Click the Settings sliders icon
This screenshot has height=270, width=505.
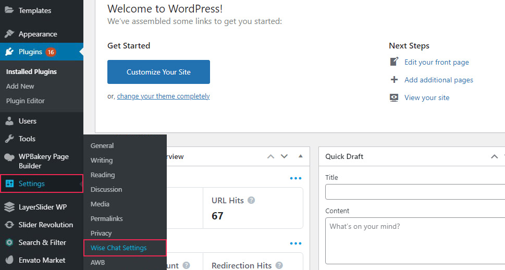click(x=9, y=183)
